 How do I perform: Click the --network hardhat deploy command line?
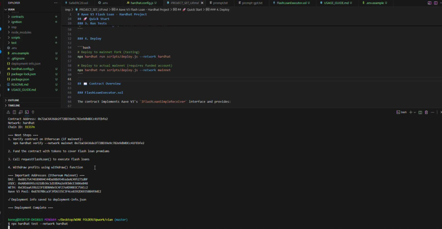[124, 57]
